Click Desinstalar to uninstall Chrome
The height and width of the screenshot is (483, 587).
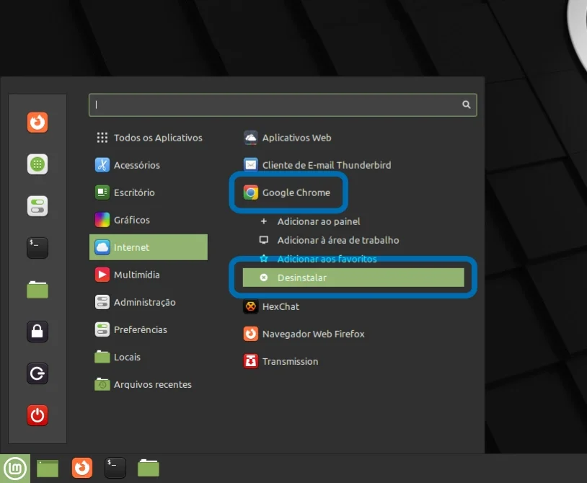[x=353, y=278]
